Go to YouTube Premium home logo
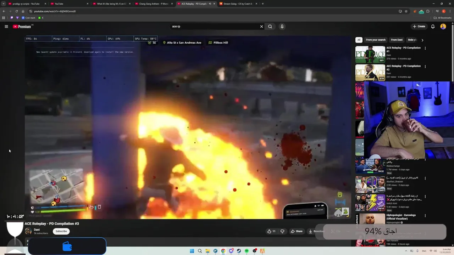 tap(22, 27)
